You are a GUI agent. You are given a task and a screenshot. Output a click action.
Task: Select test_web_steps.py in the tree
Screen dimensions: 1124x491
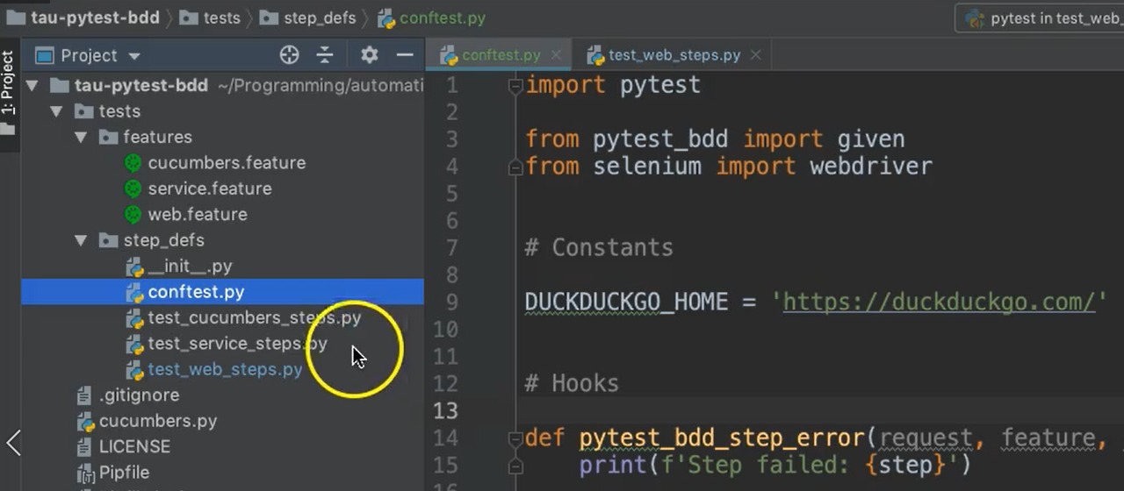coord(226,369)
